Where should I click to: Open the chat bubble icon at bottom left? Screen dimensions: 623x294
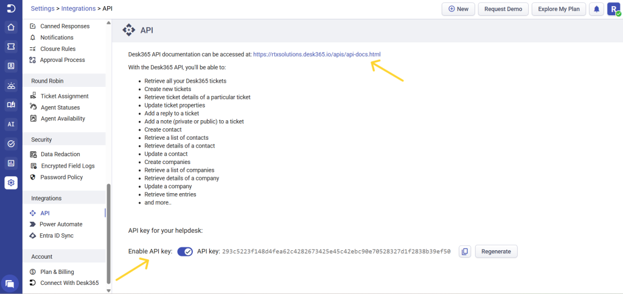(x=10, y=283)
